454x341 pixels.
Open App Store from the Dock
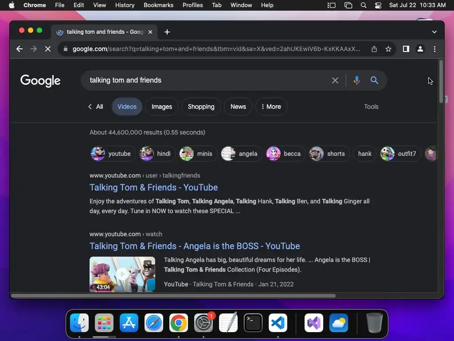tap(129, 323)
